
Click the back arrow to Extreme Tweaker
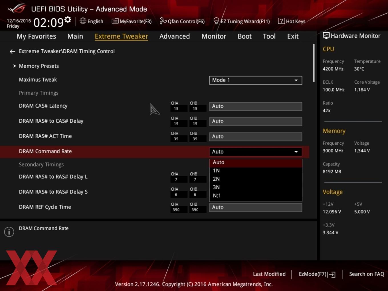tap(12, 51)
